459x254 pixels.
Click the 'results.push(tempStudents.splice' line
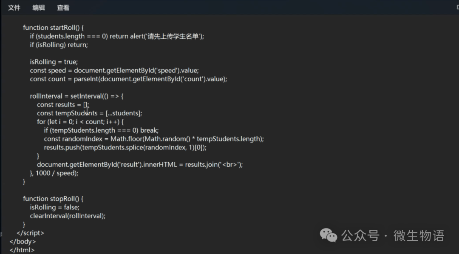[x=125, y=147]
